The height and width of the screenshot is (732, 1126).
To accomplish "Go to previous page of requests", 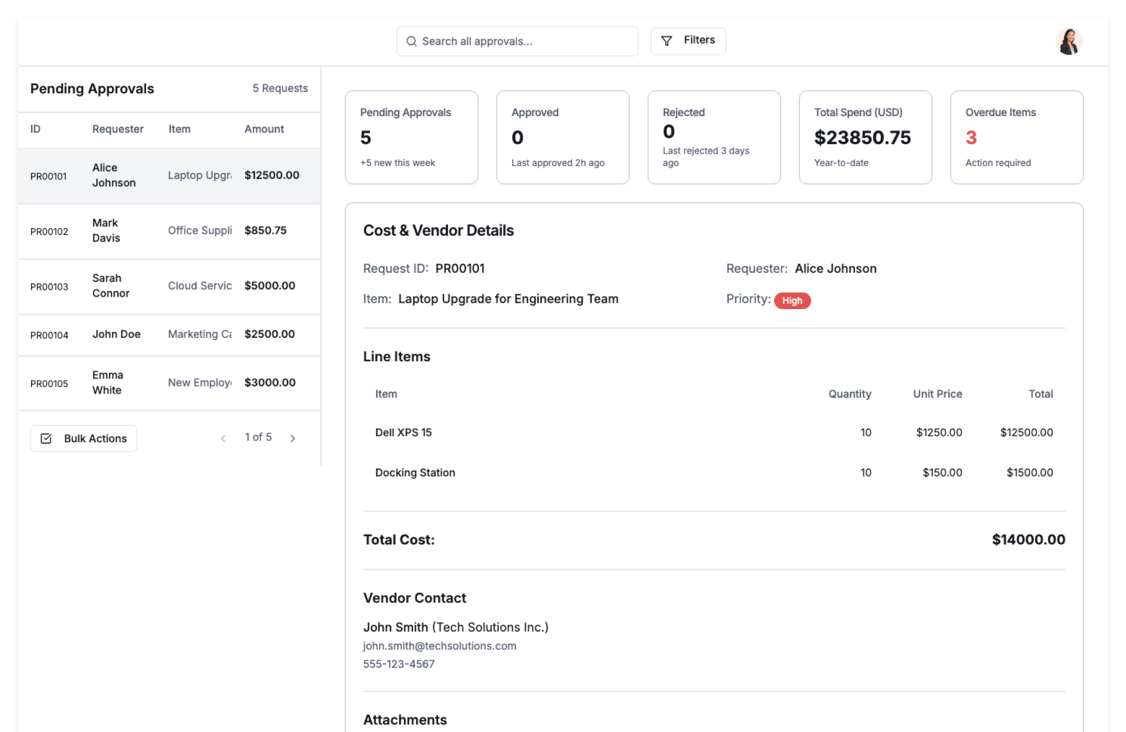I will [223, 438].
